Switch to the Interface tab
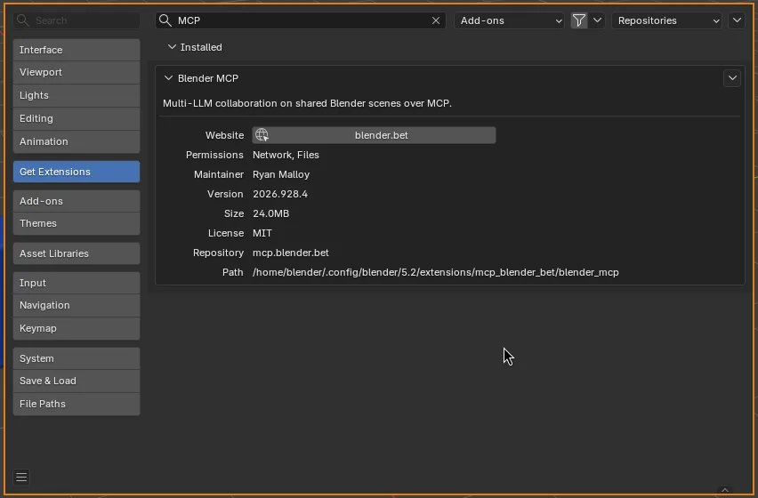 [77, 50]
